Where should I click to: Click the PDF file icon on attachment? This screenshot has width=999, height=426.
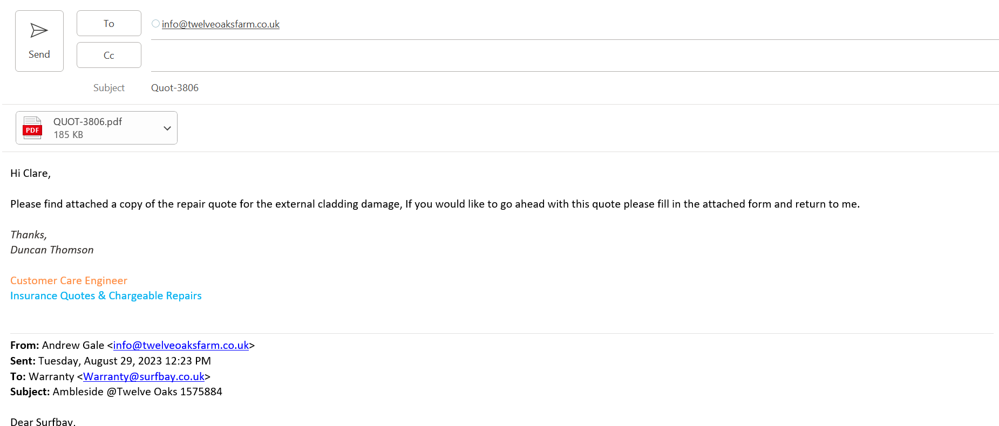click(32, 128)
